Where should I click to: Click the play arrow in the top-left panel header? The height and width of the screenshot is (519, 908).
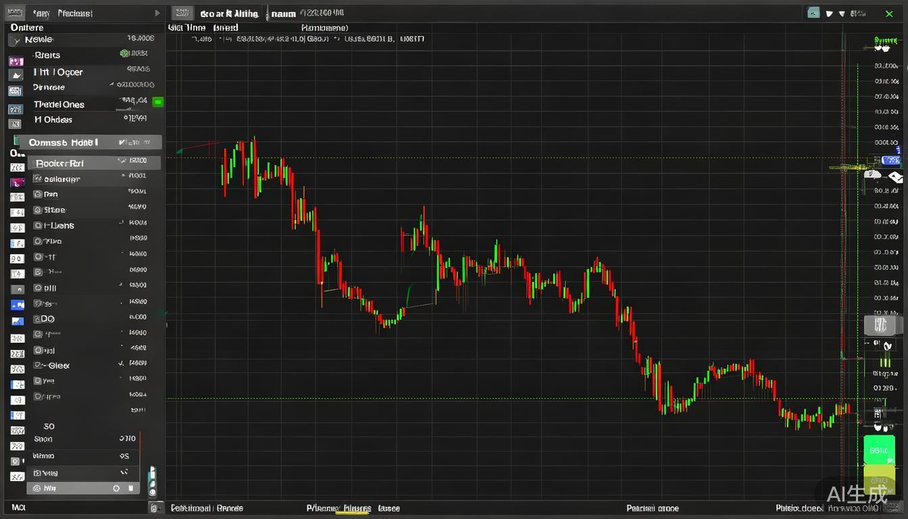click(x=157, y=13)
